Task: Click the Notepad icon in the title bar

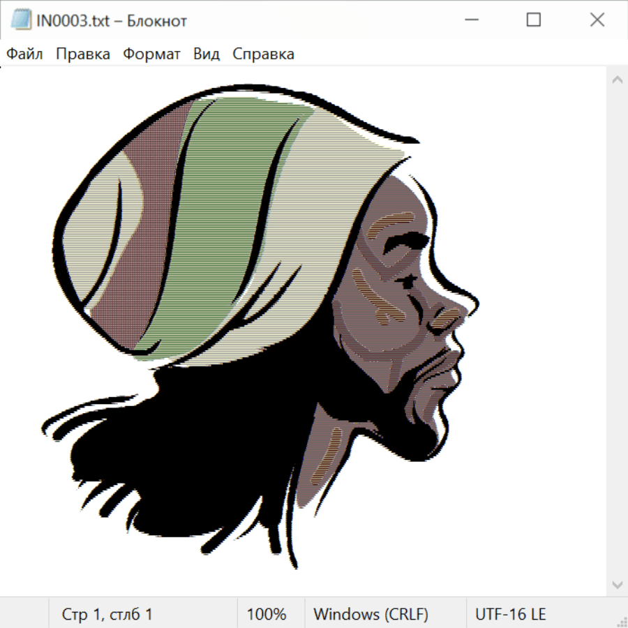Action: point(20,20)
